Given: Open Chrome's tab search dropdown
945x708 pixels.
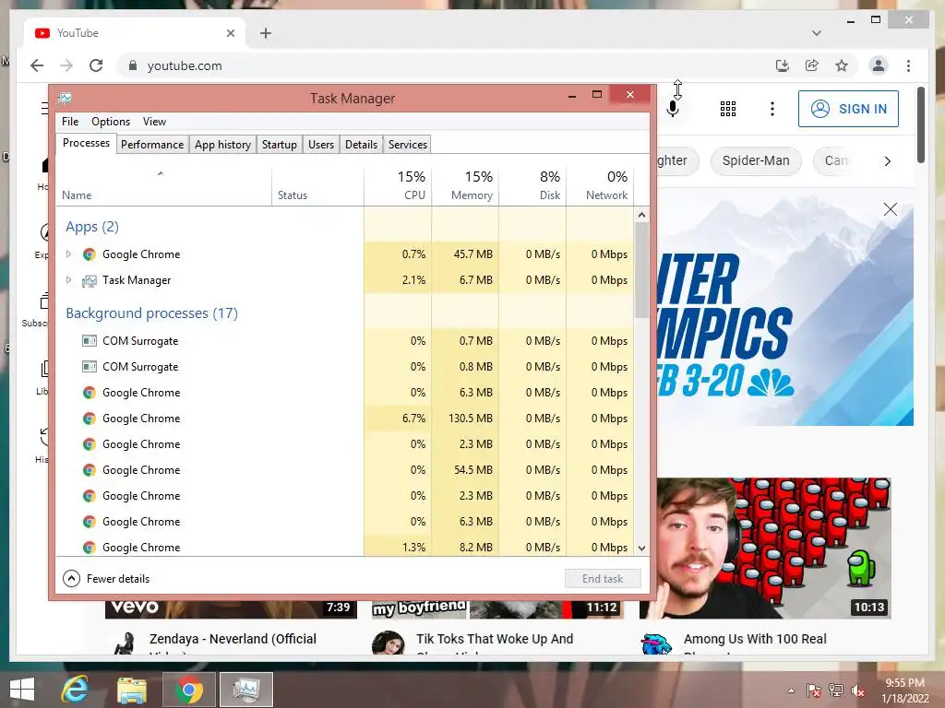Looking at the screenshot, I should click(816, 33).
